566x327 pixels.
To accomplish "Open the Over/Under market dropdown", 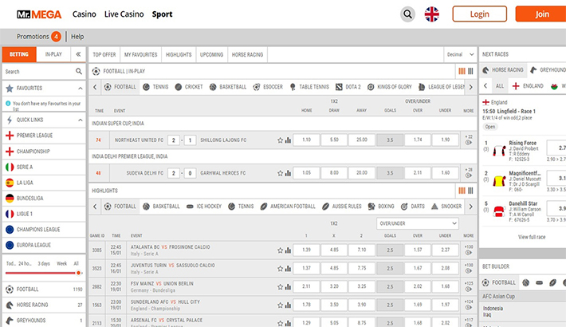I will tap(418, 223).
